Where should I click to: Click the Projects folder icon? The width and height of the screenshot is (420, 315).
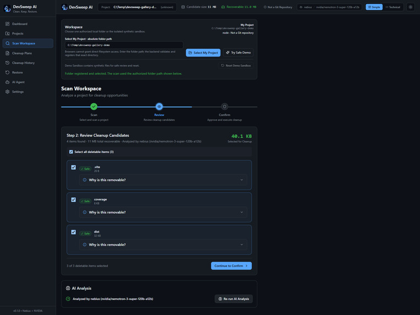[x=8, y=34]
